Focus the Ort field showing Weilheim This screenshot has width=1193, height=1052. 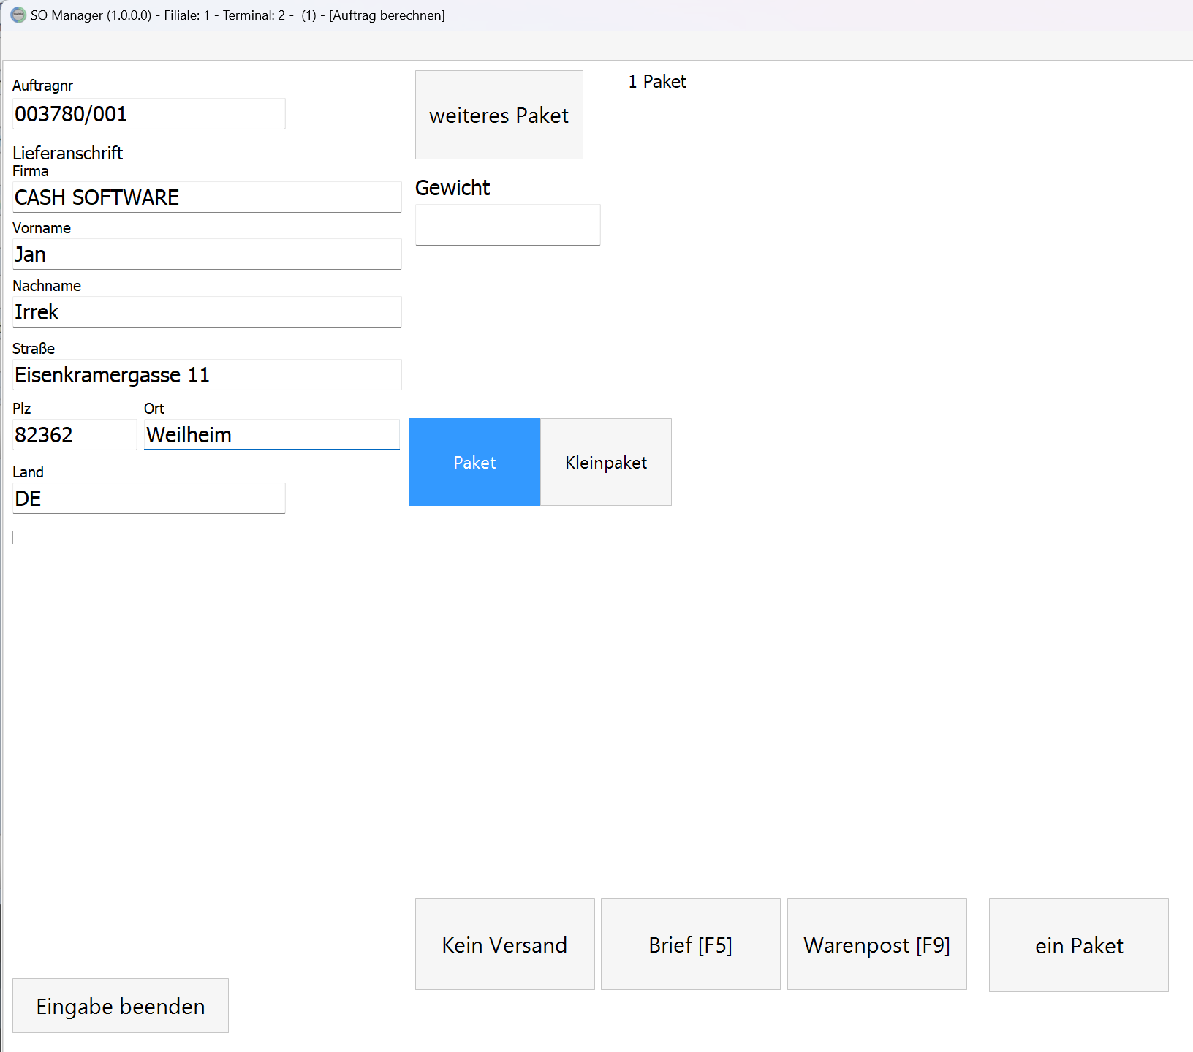(271, 435)
